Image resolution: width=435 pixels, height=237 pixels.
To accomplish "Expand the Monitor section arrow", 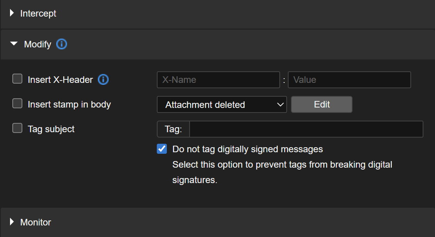I will (x=12, y=222).
